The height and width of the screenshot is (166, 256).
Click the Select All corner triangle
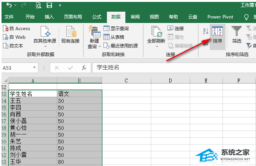(5, 80)
